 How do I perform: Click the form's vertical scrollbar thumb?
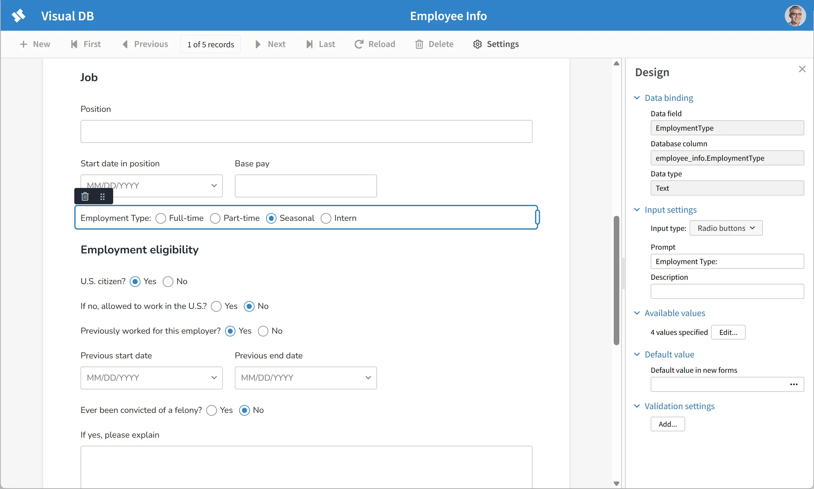pos(616,280)
